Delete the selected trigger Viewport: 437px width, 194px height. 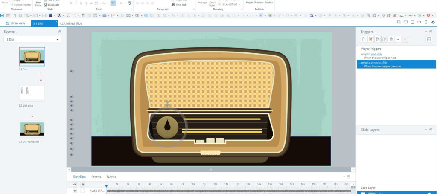tap(391, 39)
